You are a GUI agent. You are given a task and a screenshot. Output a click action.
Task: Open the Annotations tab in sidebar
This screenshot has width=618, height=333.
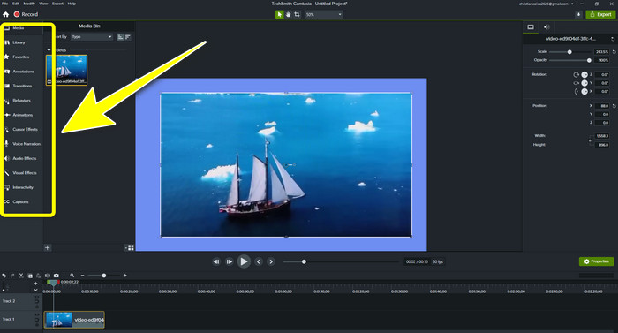[22, 72]
